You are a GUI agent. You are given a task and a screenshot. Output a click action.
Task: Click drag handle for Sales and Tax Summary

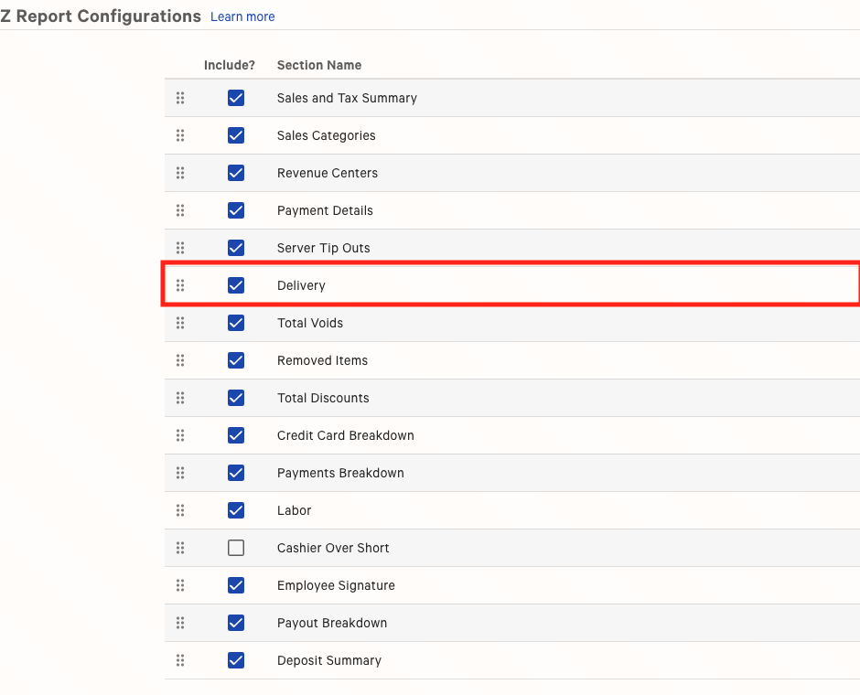180,98
